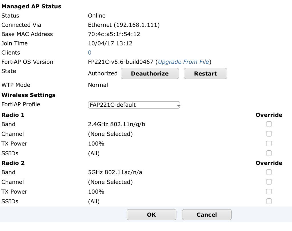
Task: Enable Radio 2 Band override checkbox
Action: [269, 172]
